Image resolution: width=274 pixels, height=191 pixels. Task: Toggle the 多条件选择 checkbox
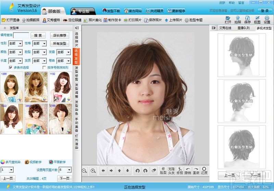[11, 67]
